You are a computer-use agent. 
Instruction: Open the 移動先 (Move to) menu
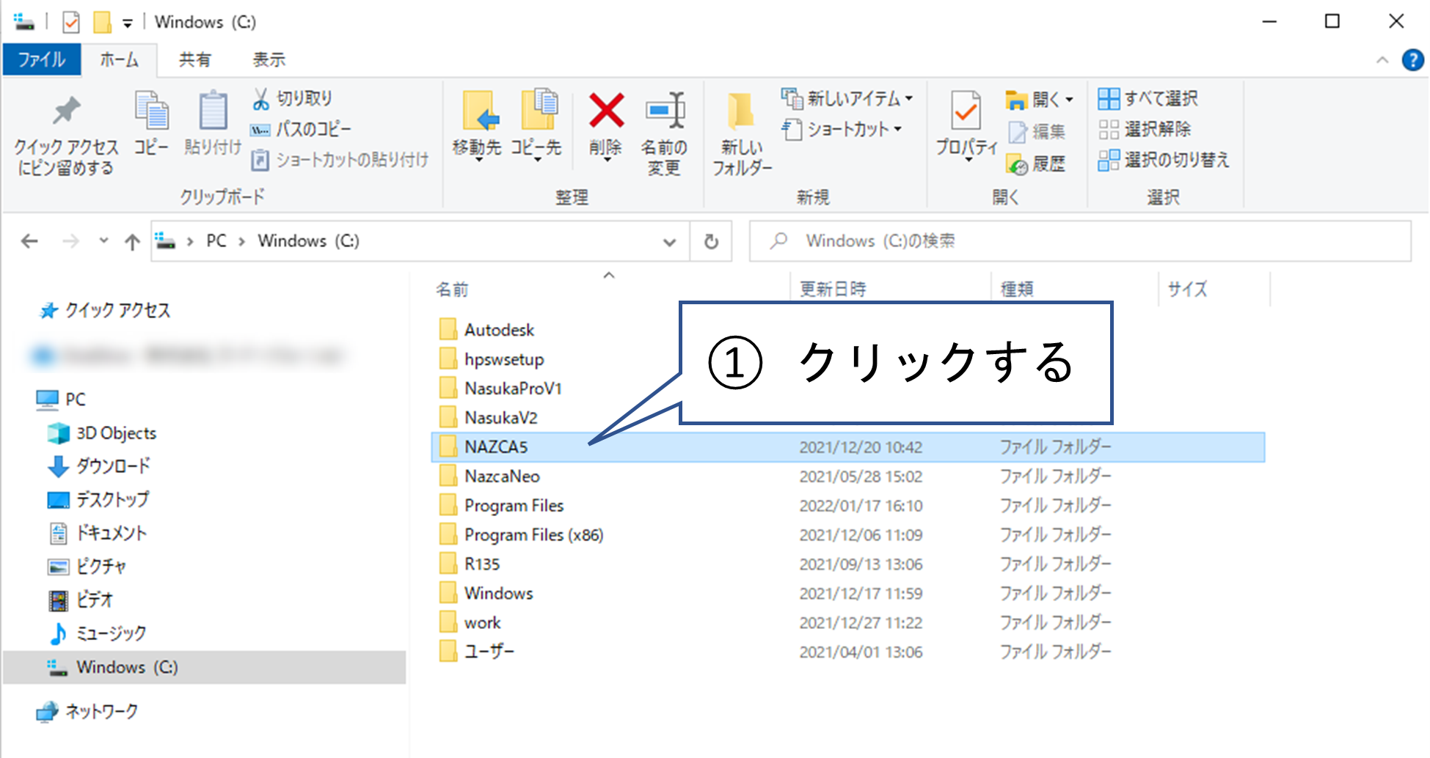tap(477, 126)
